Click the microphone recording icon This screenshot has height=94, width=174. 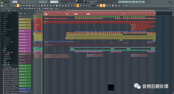(66, 6)
